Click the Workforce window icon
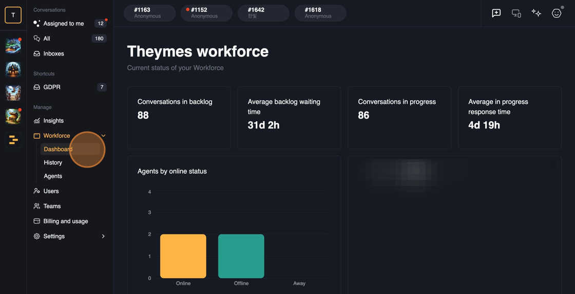Image resolution: width=575 pixels, height=294 pixels. [36, 136]
